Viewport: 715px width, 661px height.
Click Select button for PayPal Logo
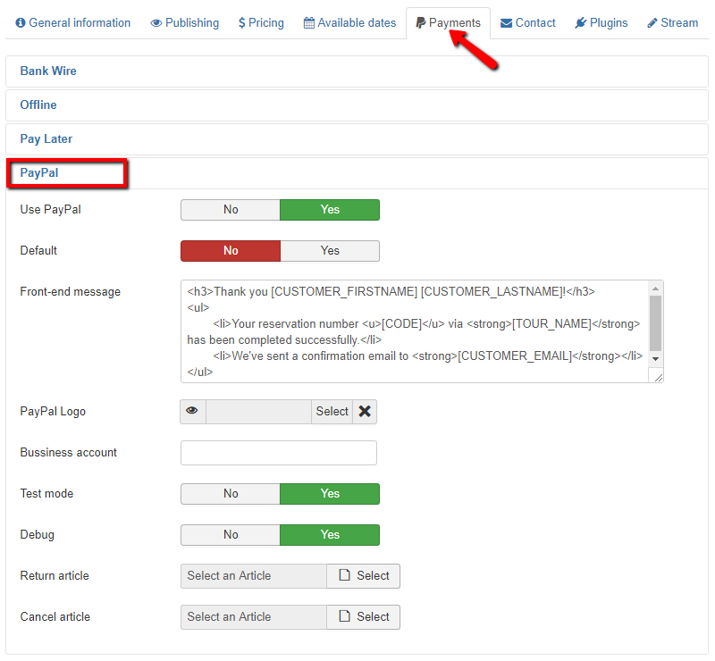tap(332, 412)
